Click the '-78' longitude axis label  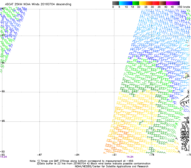click(x=152, y=155)
